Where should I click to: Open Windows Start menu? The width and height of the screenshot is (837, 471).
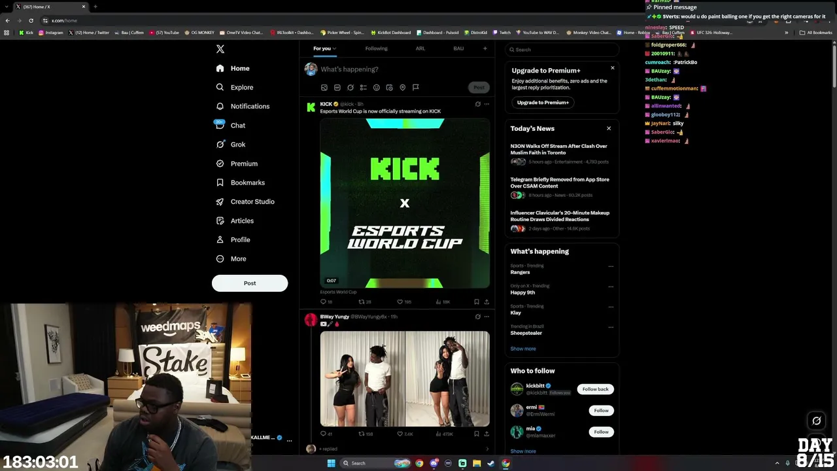coord(332,463)
